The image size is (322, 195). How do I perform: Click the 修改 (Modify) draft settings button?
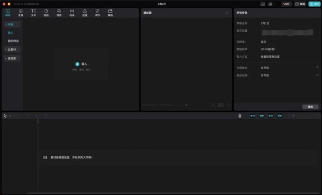pos(310,107)
